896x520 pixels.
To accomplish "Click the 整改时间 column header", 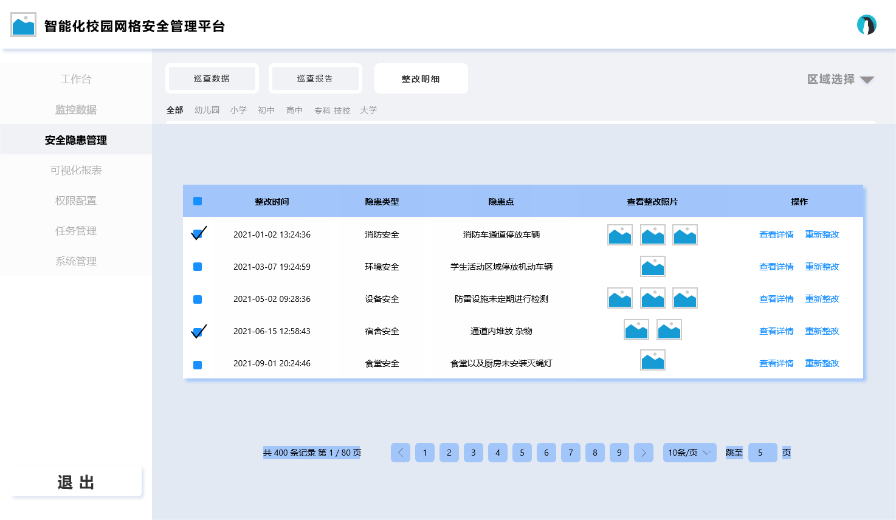I will coord(272,202).
